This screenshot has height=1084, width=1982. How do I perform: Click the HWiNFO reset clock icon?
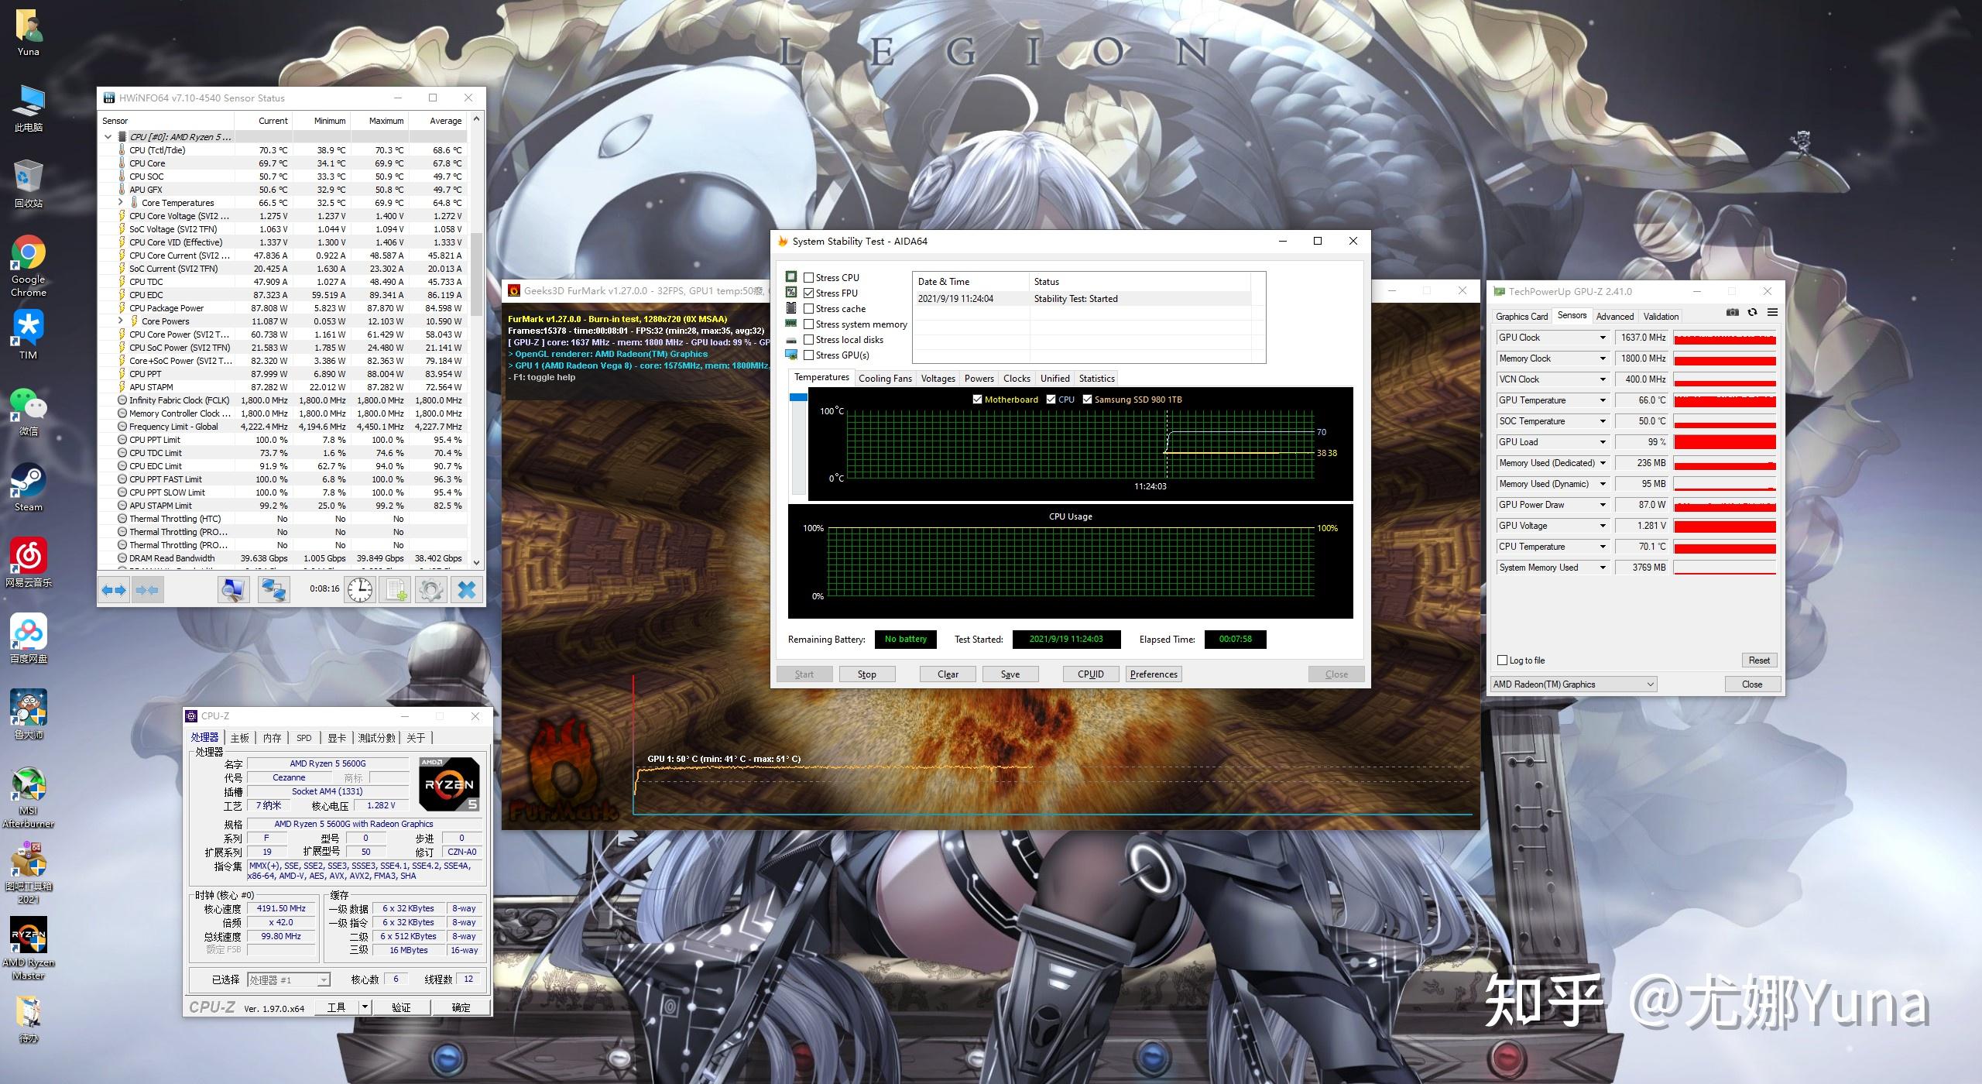coord(359,590)
